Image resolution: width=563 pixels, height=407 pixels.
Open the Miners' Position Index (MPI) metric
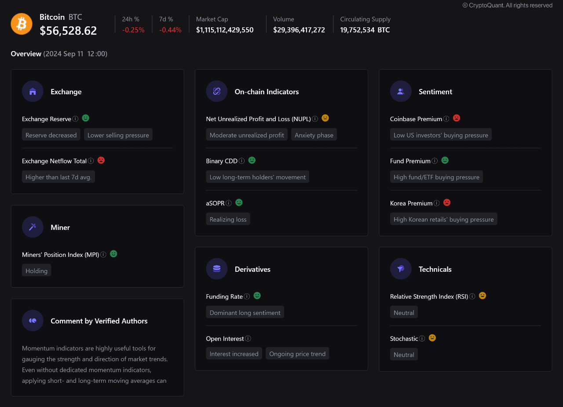(61, 255)
